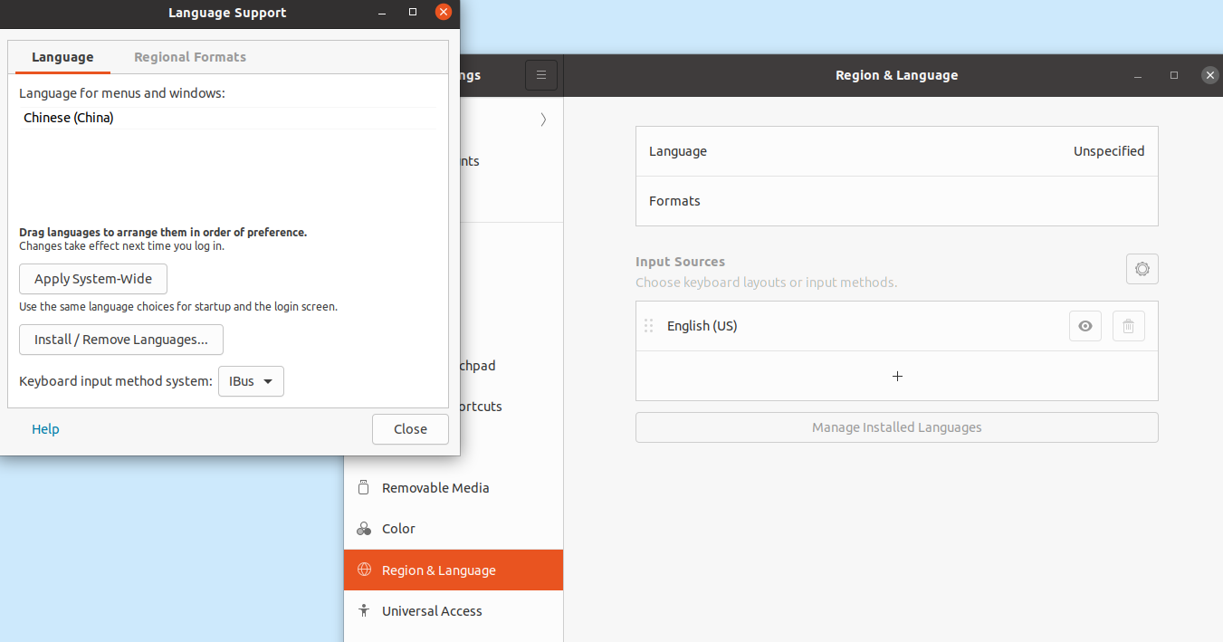Add an input source with plus button

pyautogui.click(x=897, y=376)
